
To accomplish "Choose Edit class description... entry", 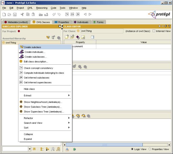I will [45, 61].
